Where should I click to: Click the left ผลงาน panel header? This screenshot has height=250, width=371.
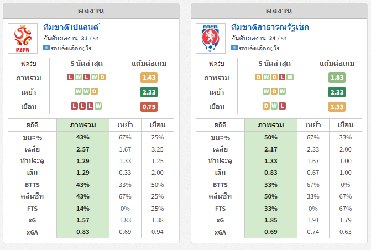tap(91, 11)
